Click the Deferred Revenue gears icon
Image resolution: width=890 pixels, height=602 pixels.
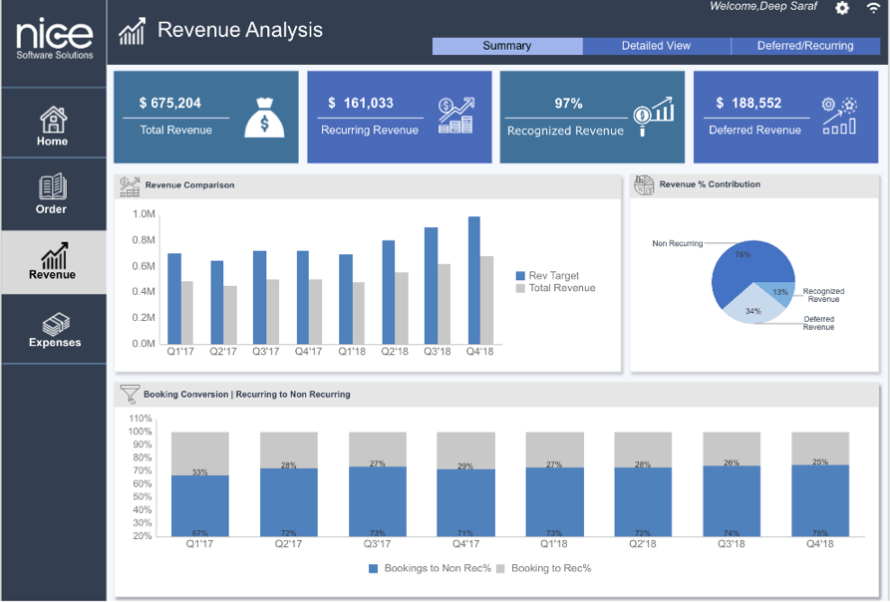tap(839, 116)
